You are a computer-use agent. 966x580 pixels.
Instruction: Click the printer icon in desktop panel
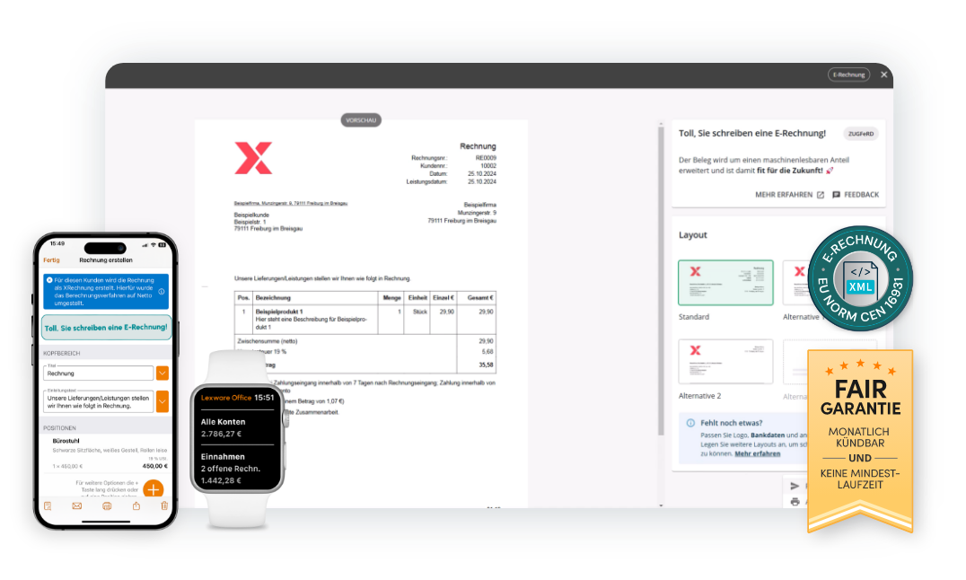795,502
